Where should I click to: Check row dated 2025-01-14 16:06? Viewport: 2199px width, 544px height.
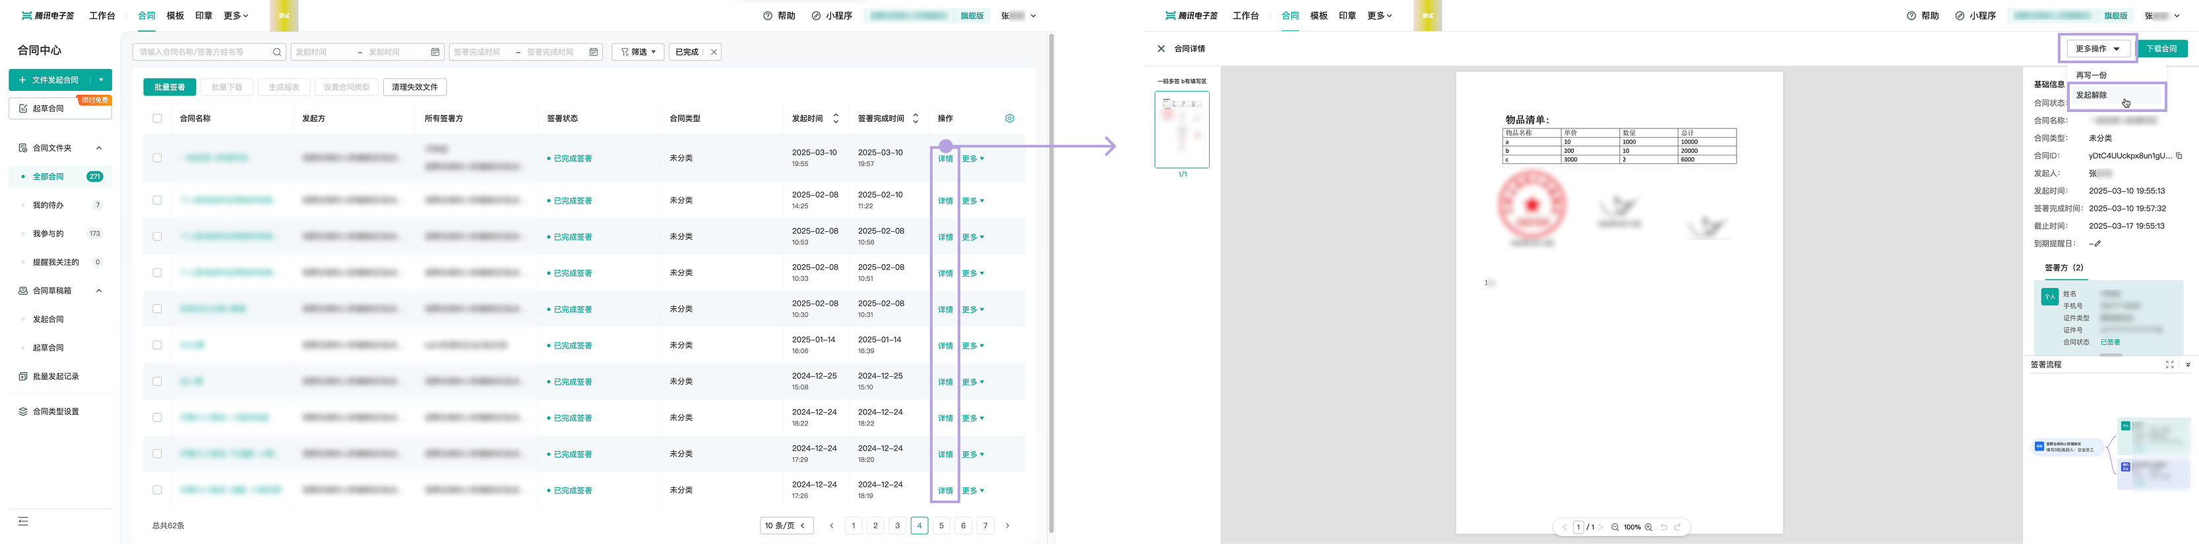click(157, 344)
